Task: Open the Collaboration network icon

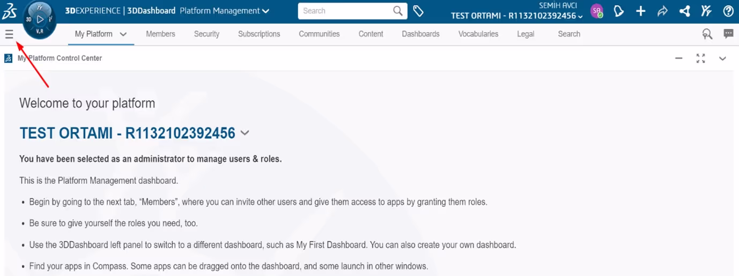Action: pyautogui.click(x=684, y=11)
